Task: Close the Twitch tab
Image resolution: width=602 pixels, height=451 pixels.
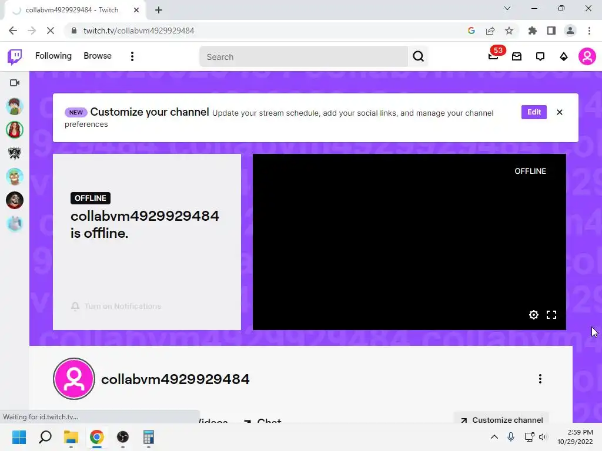Action: (x=136, y=10)
